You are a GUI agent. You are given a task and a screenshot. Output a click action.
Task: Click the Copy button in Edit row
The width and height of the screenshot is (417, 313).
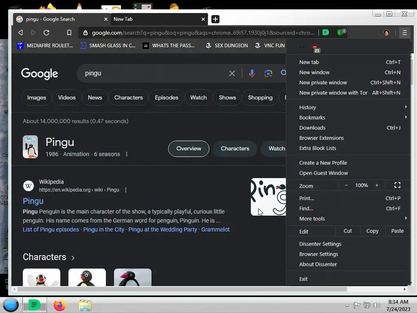click(x=372, y=231)
